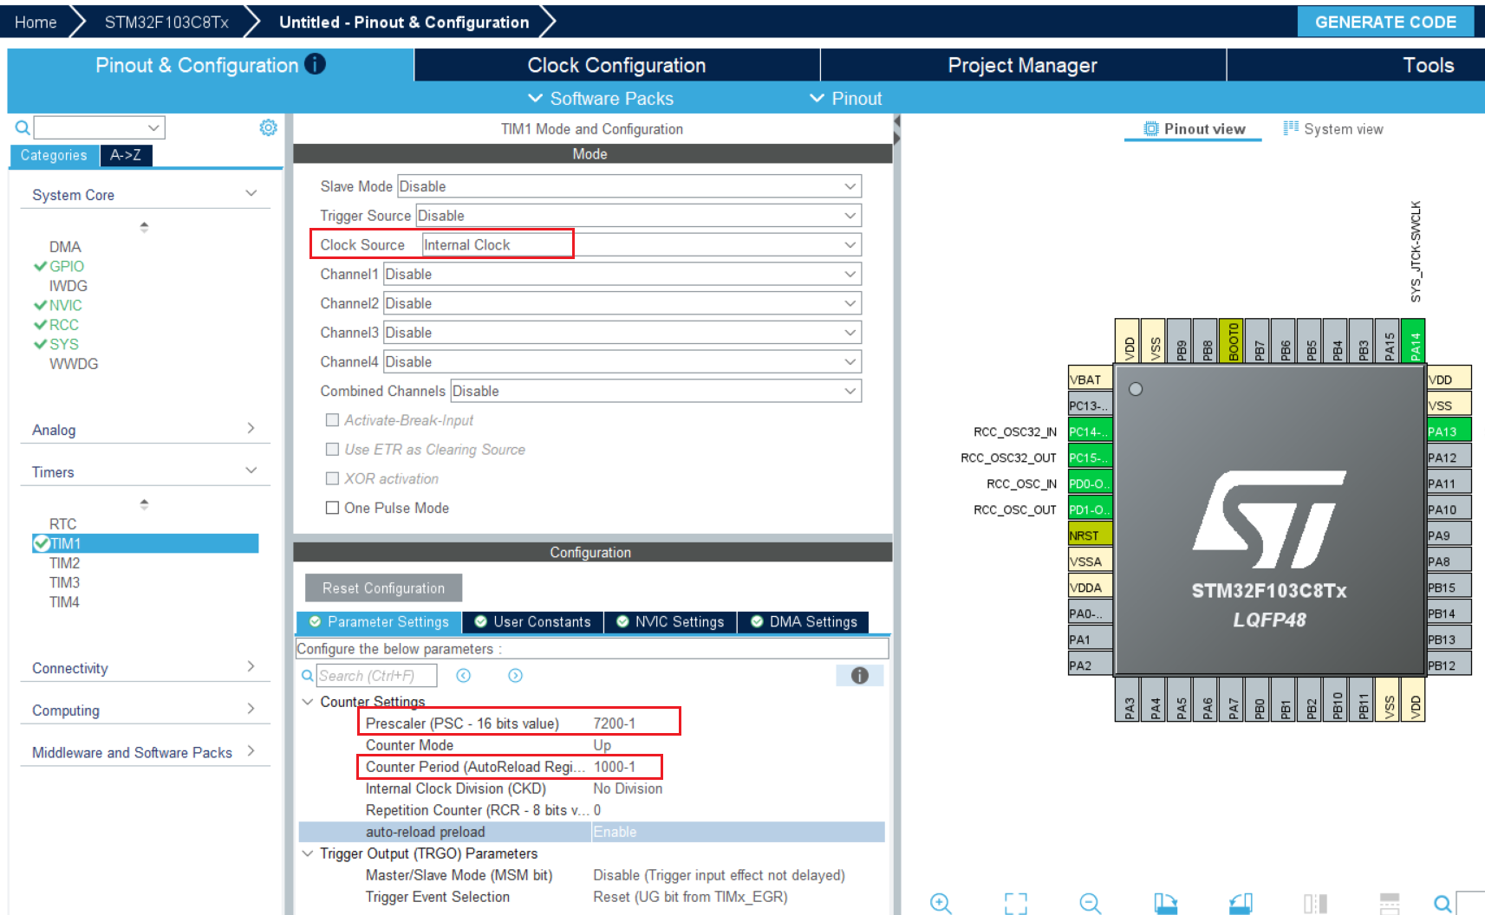This screenshot has width=1485, height=915.
Task: Click the Counter Period value 1000-1
Action: [614, 767]
